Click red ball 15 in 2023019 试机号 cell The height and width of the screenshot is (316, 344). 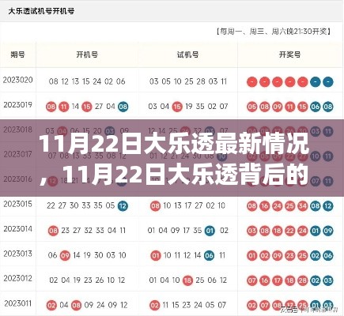(177, 107)
